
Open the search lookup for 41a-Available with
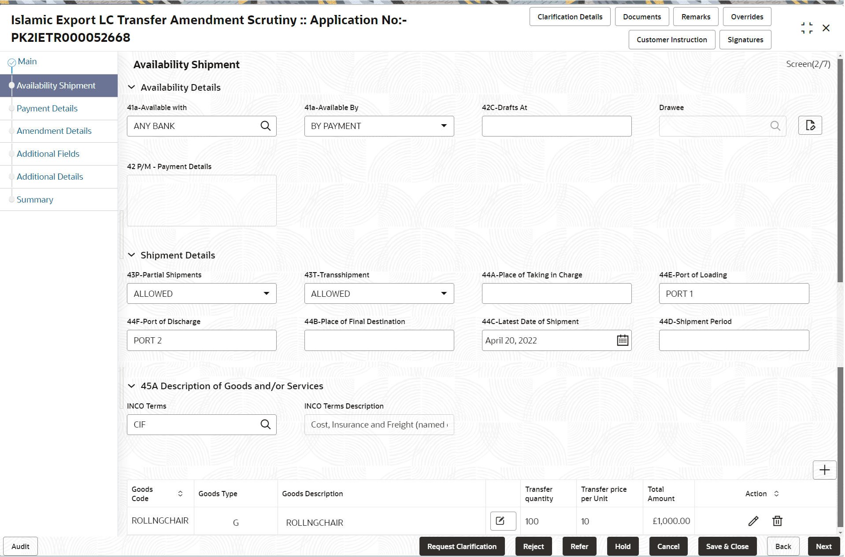[266, 126]
